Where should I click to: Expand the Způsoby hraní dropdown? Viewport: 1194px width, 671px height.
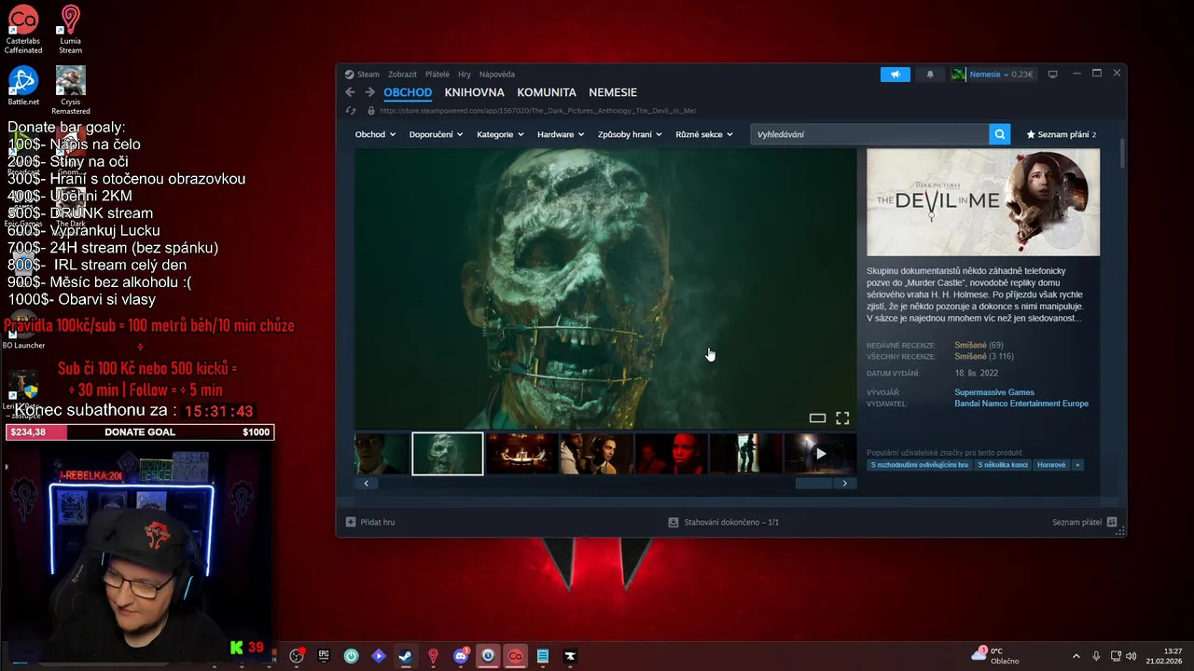point(630,134)
